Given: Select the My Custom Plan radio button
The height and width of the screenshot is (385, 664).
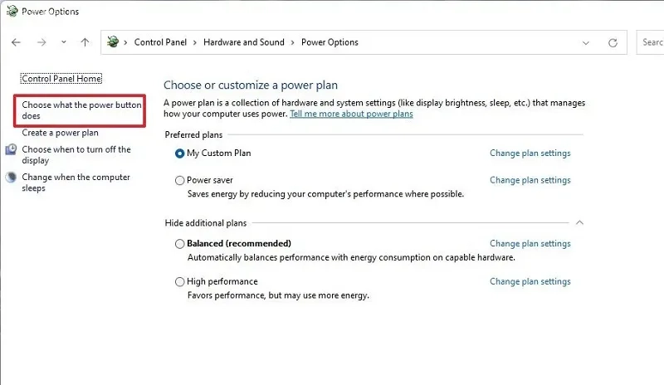Looking at the screenshot, I should click(x=179, y=154).
